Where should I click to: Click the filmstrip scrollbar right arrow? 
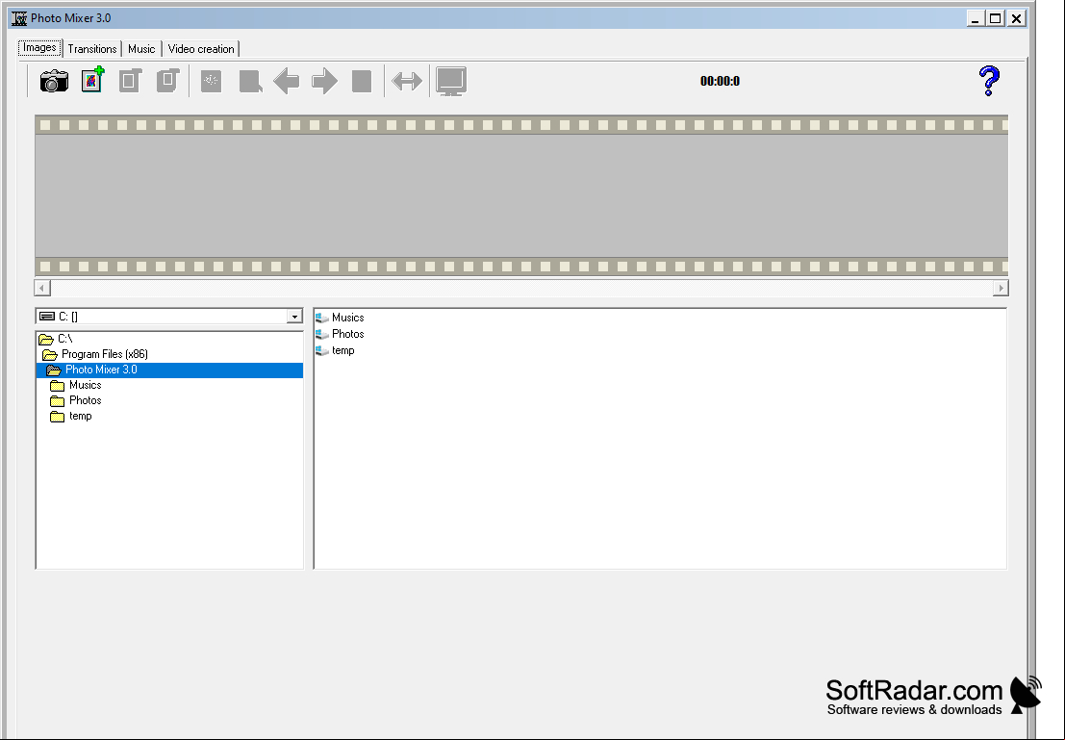pyautogui.click(x=1000, y=288)
